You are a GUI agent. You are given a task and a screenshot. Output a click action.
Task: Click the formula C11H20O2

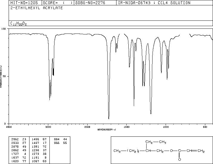pos(18,23)
